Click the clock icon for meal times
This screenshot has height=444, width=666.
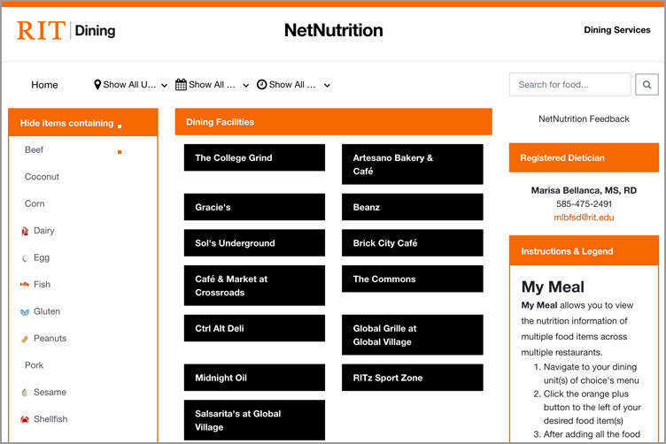pyautogui.click(x=261, y=85)
